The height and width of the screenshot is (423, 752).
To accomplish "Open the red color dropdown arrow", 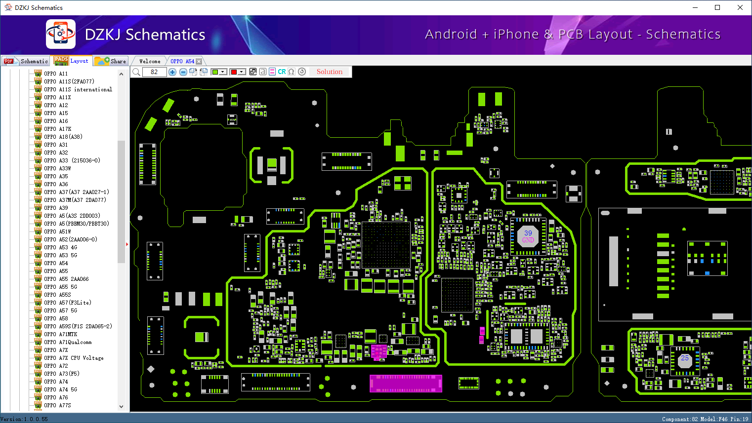I will [242, 72].
